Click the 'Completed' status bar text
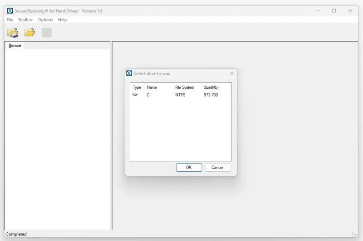 click(x=16, y=234)
